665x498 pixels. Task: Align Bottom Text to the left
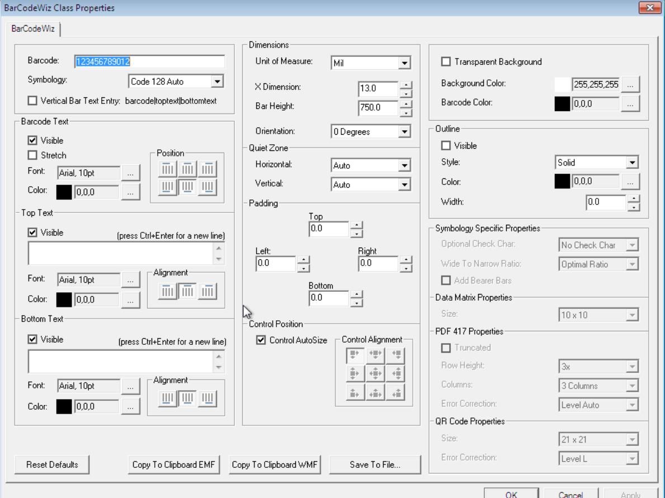(x=168, y=399)
